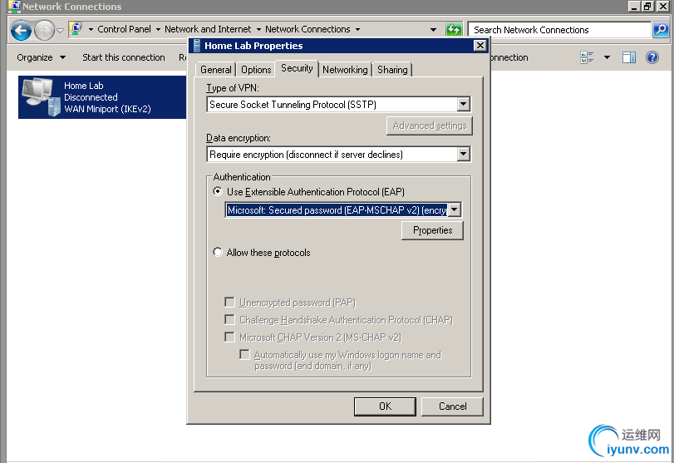Click the Home Lab Properties title icon
Image resolution: width=674 pixels, height=463 pixels.
click(197, 46)
